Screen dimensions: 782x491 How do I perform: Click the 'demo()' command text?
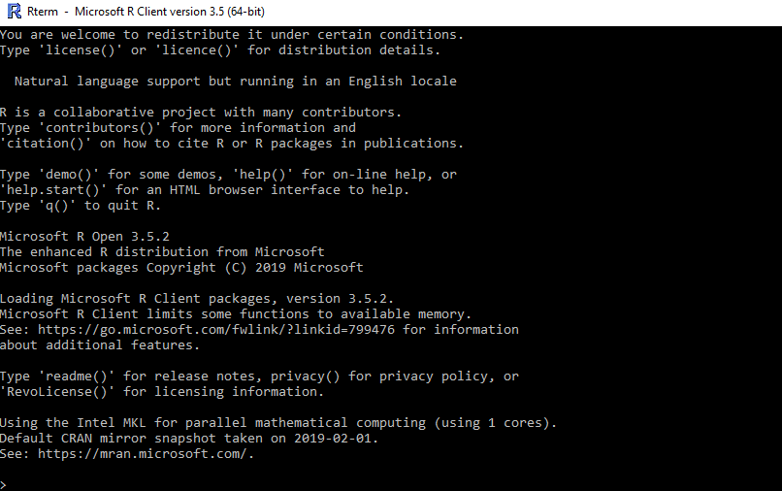click(x=69, y=174)
